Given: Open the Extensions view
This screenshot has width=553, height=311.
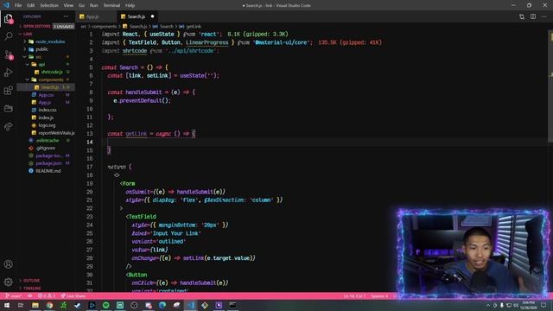Looking at the screenshot, I should (9, 90).
